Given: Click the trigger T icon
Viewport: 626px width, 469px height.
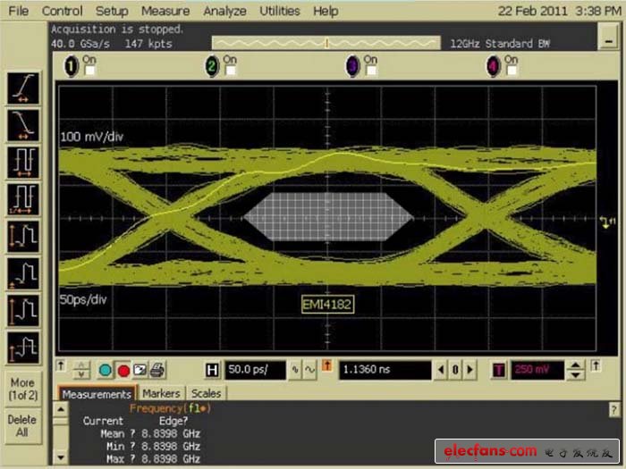Looking at the screenshot, I should [x=499, y=370].
